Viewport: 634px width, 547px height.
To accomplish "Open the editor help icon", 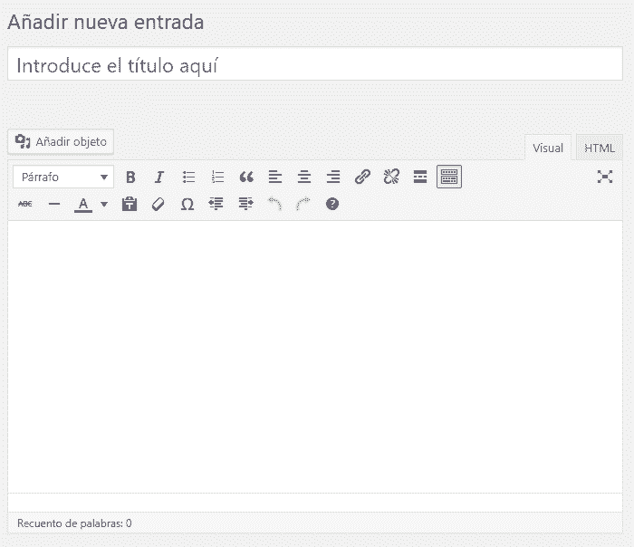I will coord(332,204).
